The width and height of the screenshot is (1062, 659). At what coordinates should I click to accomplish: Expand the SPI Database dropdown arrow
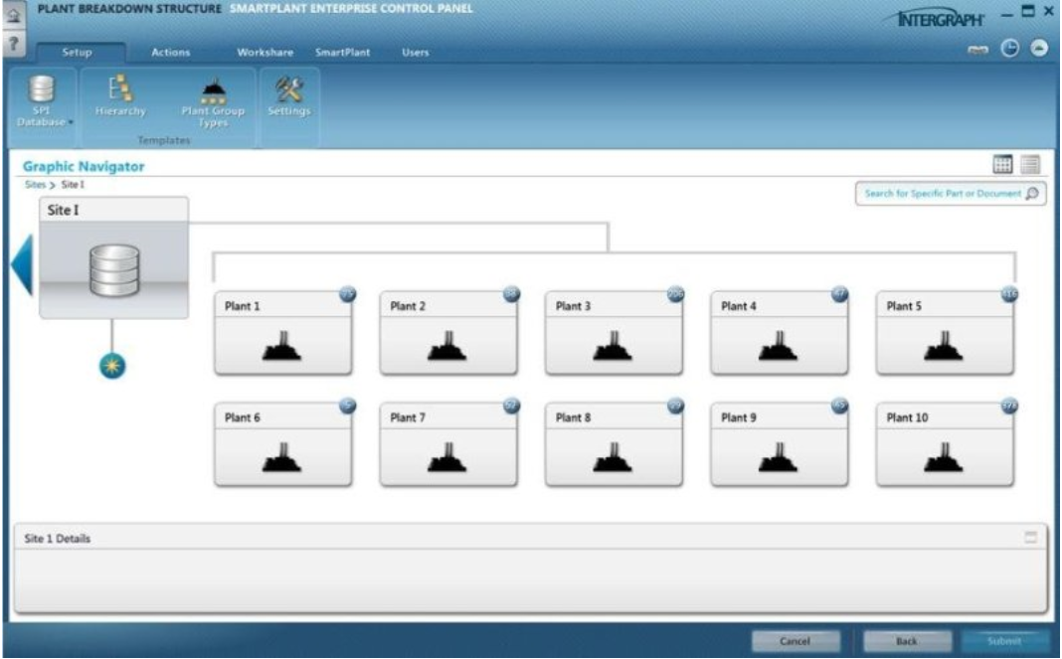pyautogui.click(x=71, y=122)
